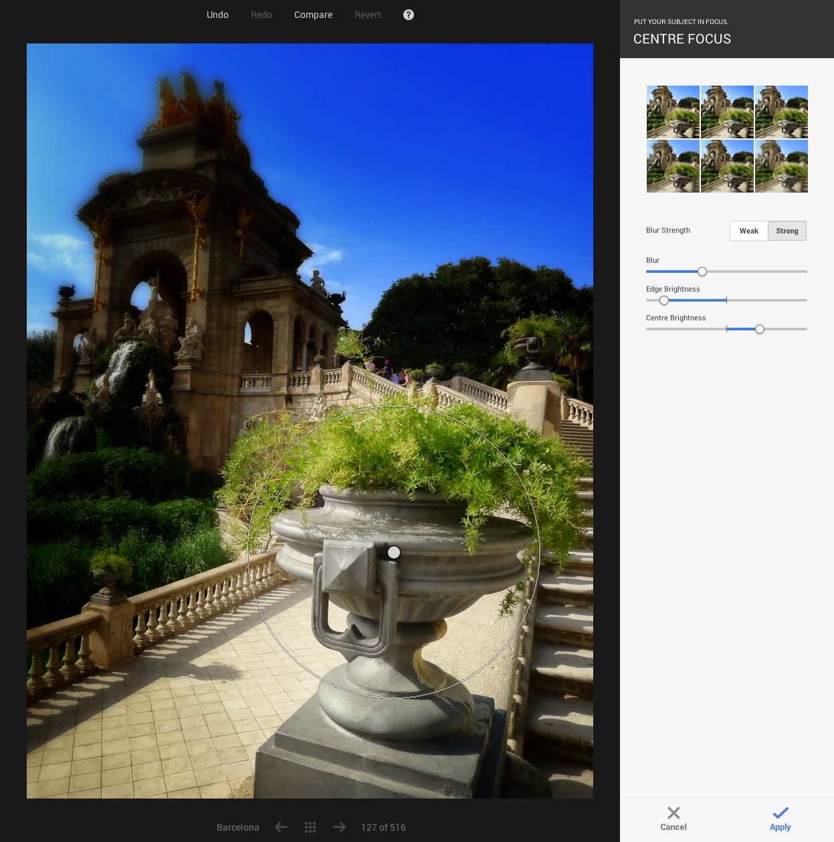
Task: Choose the middle preset thumbnail in top row
Action: 727,112
